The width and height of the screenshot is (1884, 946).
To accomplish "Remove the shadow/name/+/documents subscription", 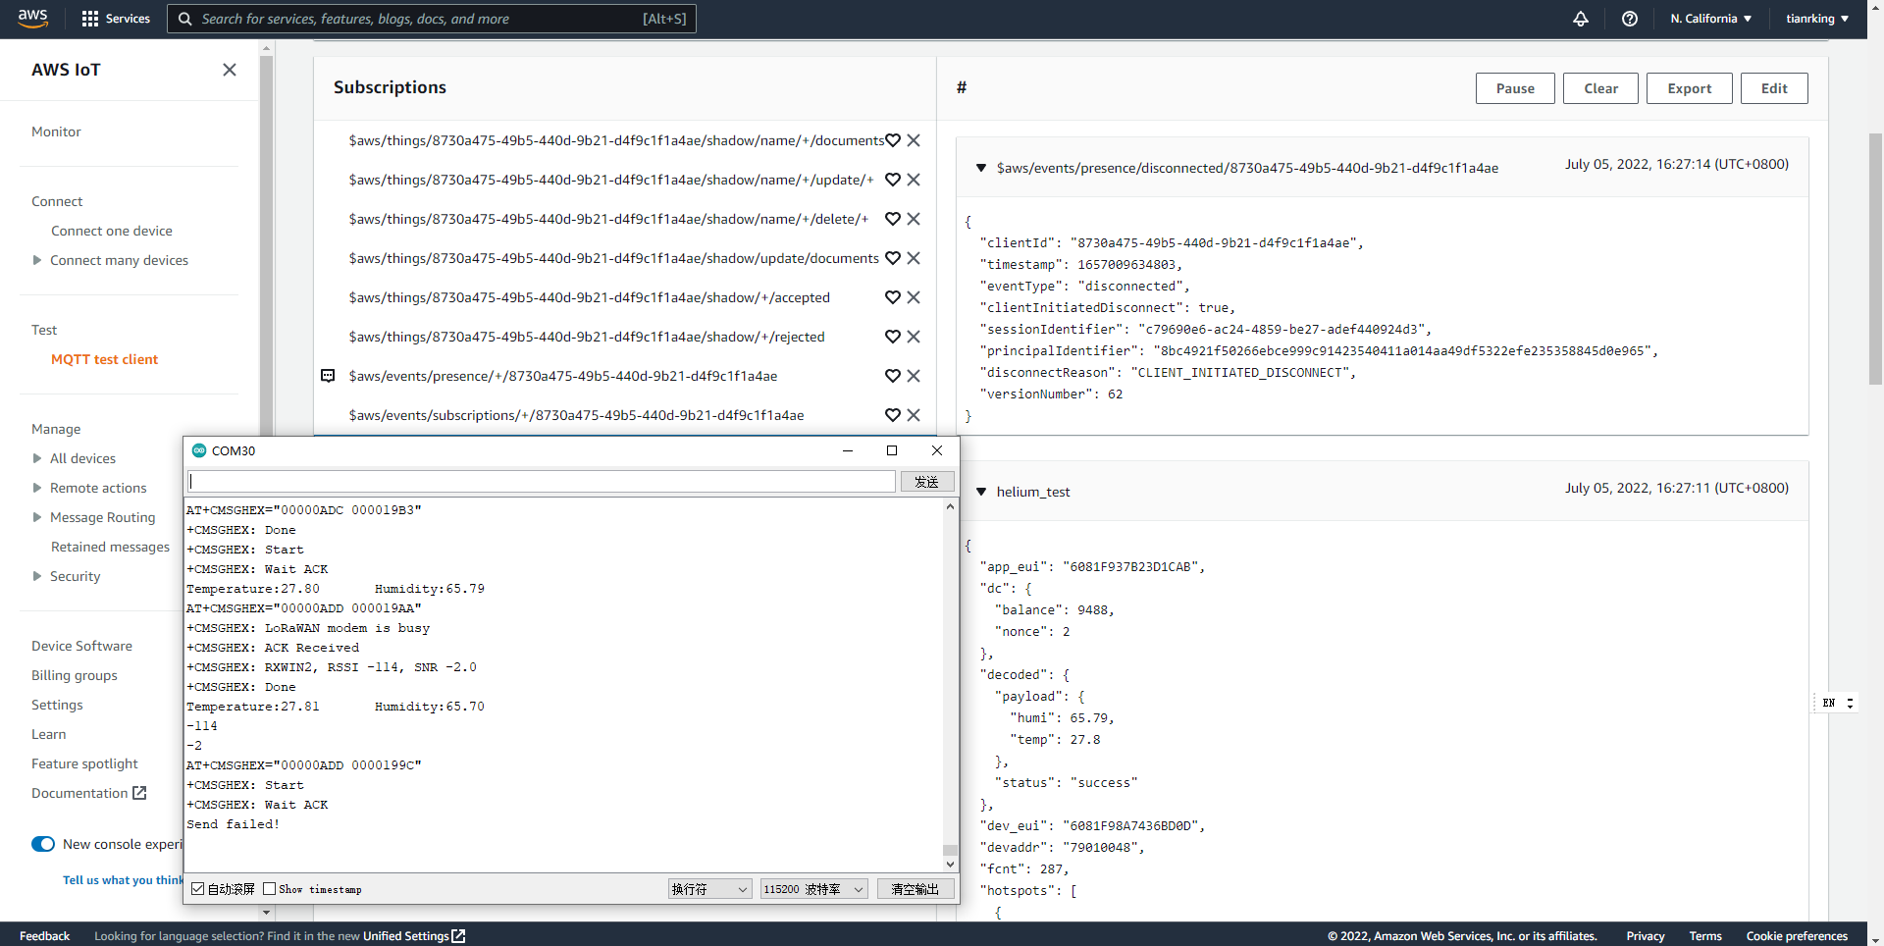I will [914, 140].
